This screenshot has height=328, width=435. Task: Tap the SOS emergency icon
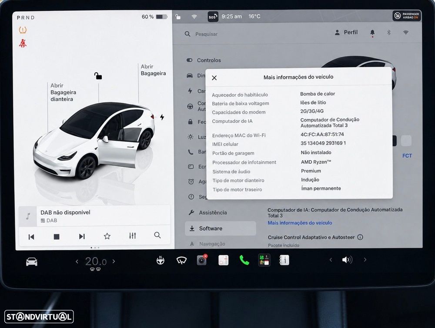213,17
